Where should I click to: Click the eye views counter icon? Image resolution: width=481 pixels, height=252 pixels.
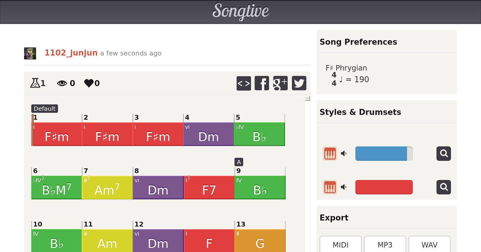coord(62,83)
